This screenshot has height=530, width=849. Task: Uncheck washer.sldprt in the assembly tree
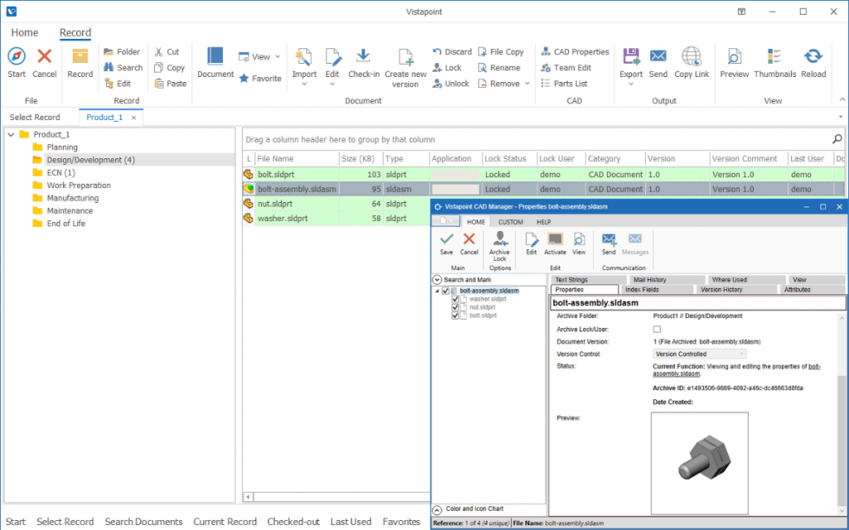(454, 297)
